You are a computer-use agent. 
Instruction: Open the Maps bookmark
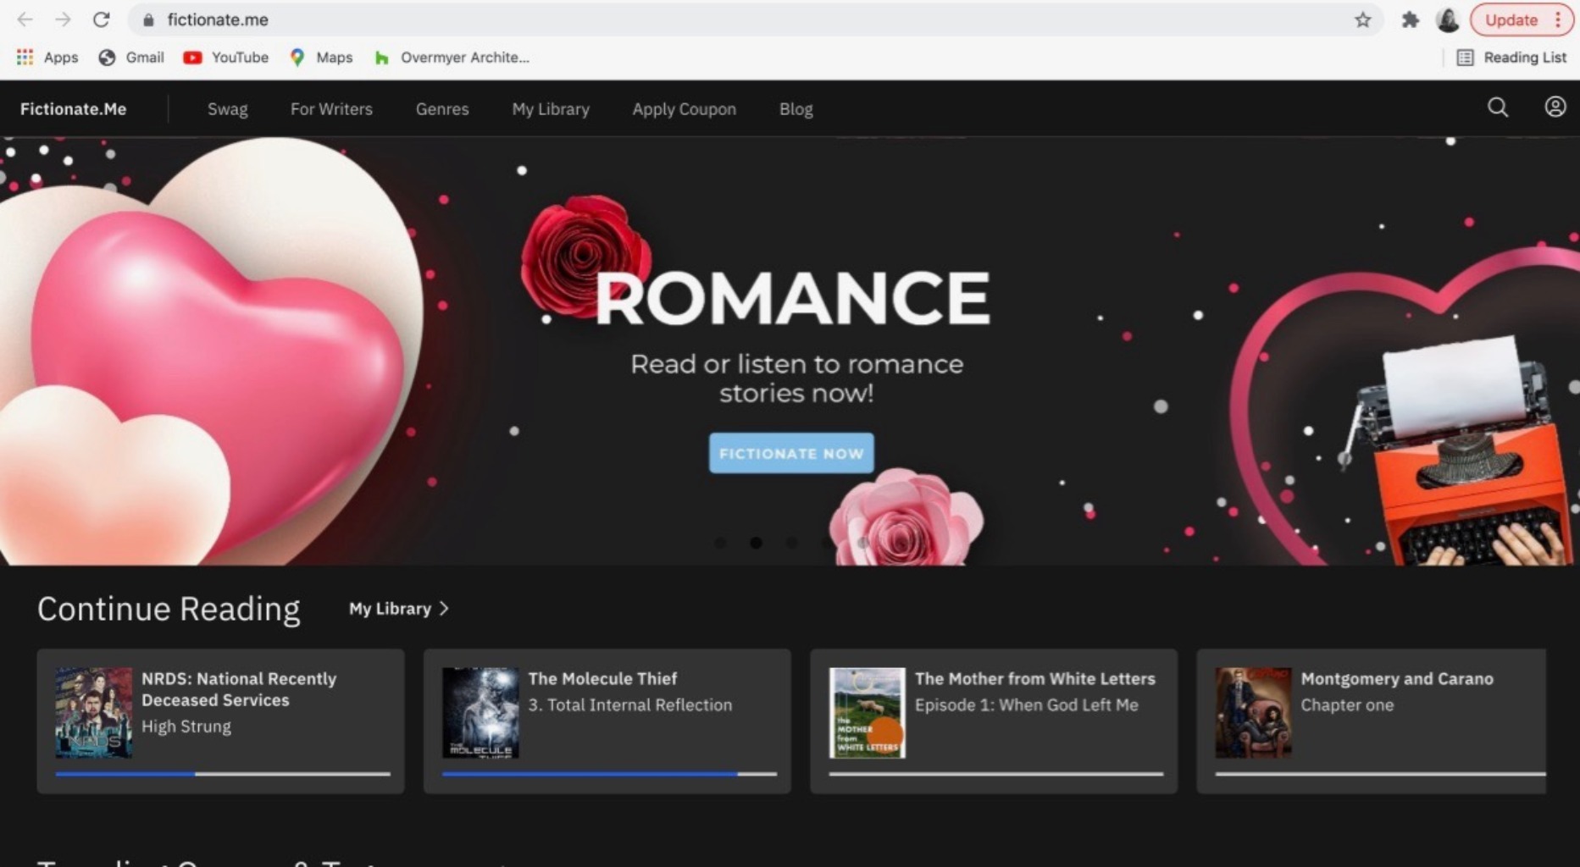pyautogui.click(x=320, y=57)
